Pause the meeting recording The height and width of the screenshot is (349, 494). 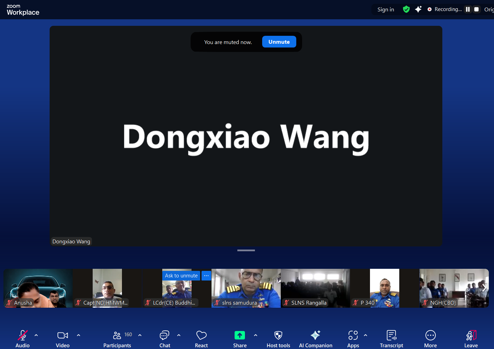[x=467, y=9]
